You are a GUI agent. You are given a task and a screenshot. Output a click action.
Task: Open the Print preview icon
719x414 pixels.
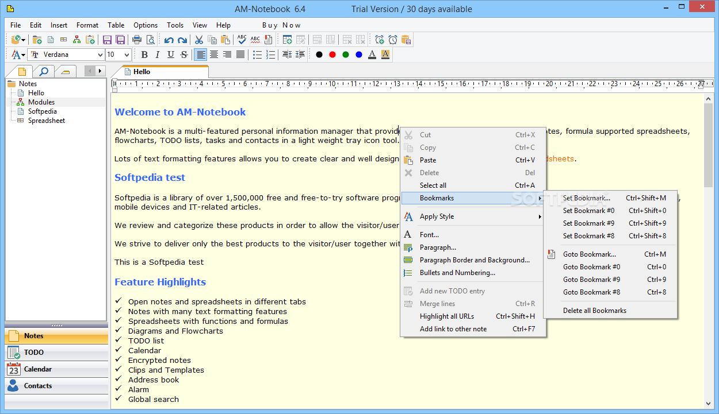[150, 40]
